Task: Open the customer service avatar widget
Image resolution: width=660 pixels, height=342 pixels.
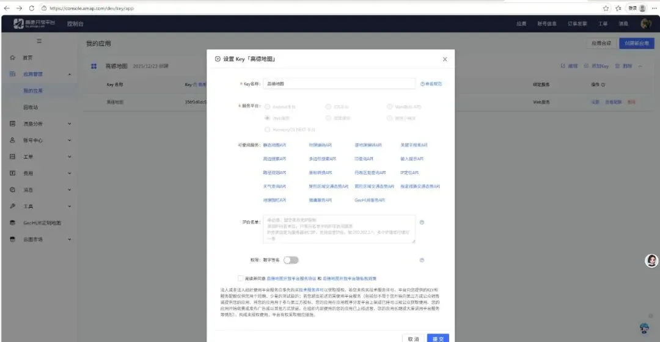Action: pos(651,261)
